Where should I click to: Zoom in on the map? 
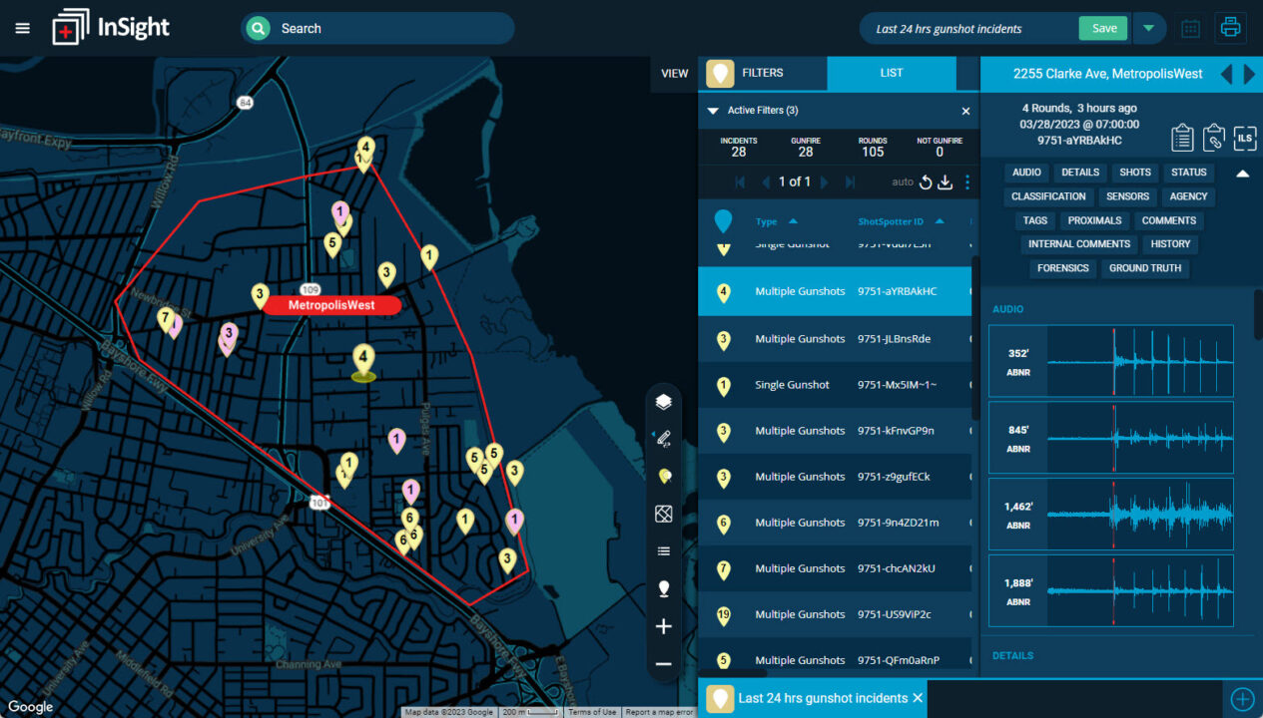(x=663, y=626)
